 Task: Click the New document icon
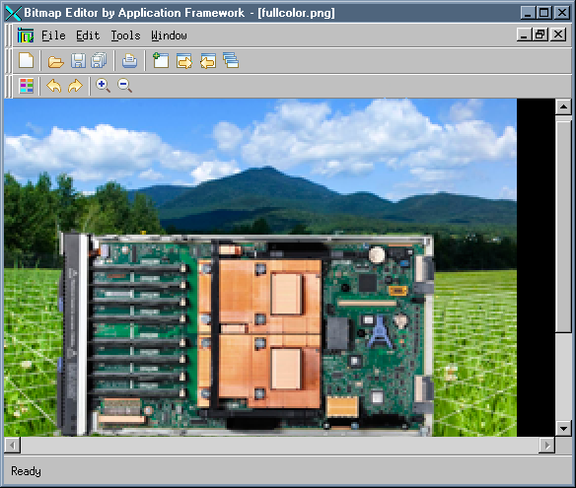26,60
